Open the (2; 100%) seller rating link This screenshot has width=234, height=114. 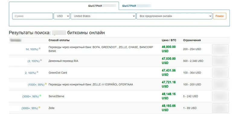(30, 73)
